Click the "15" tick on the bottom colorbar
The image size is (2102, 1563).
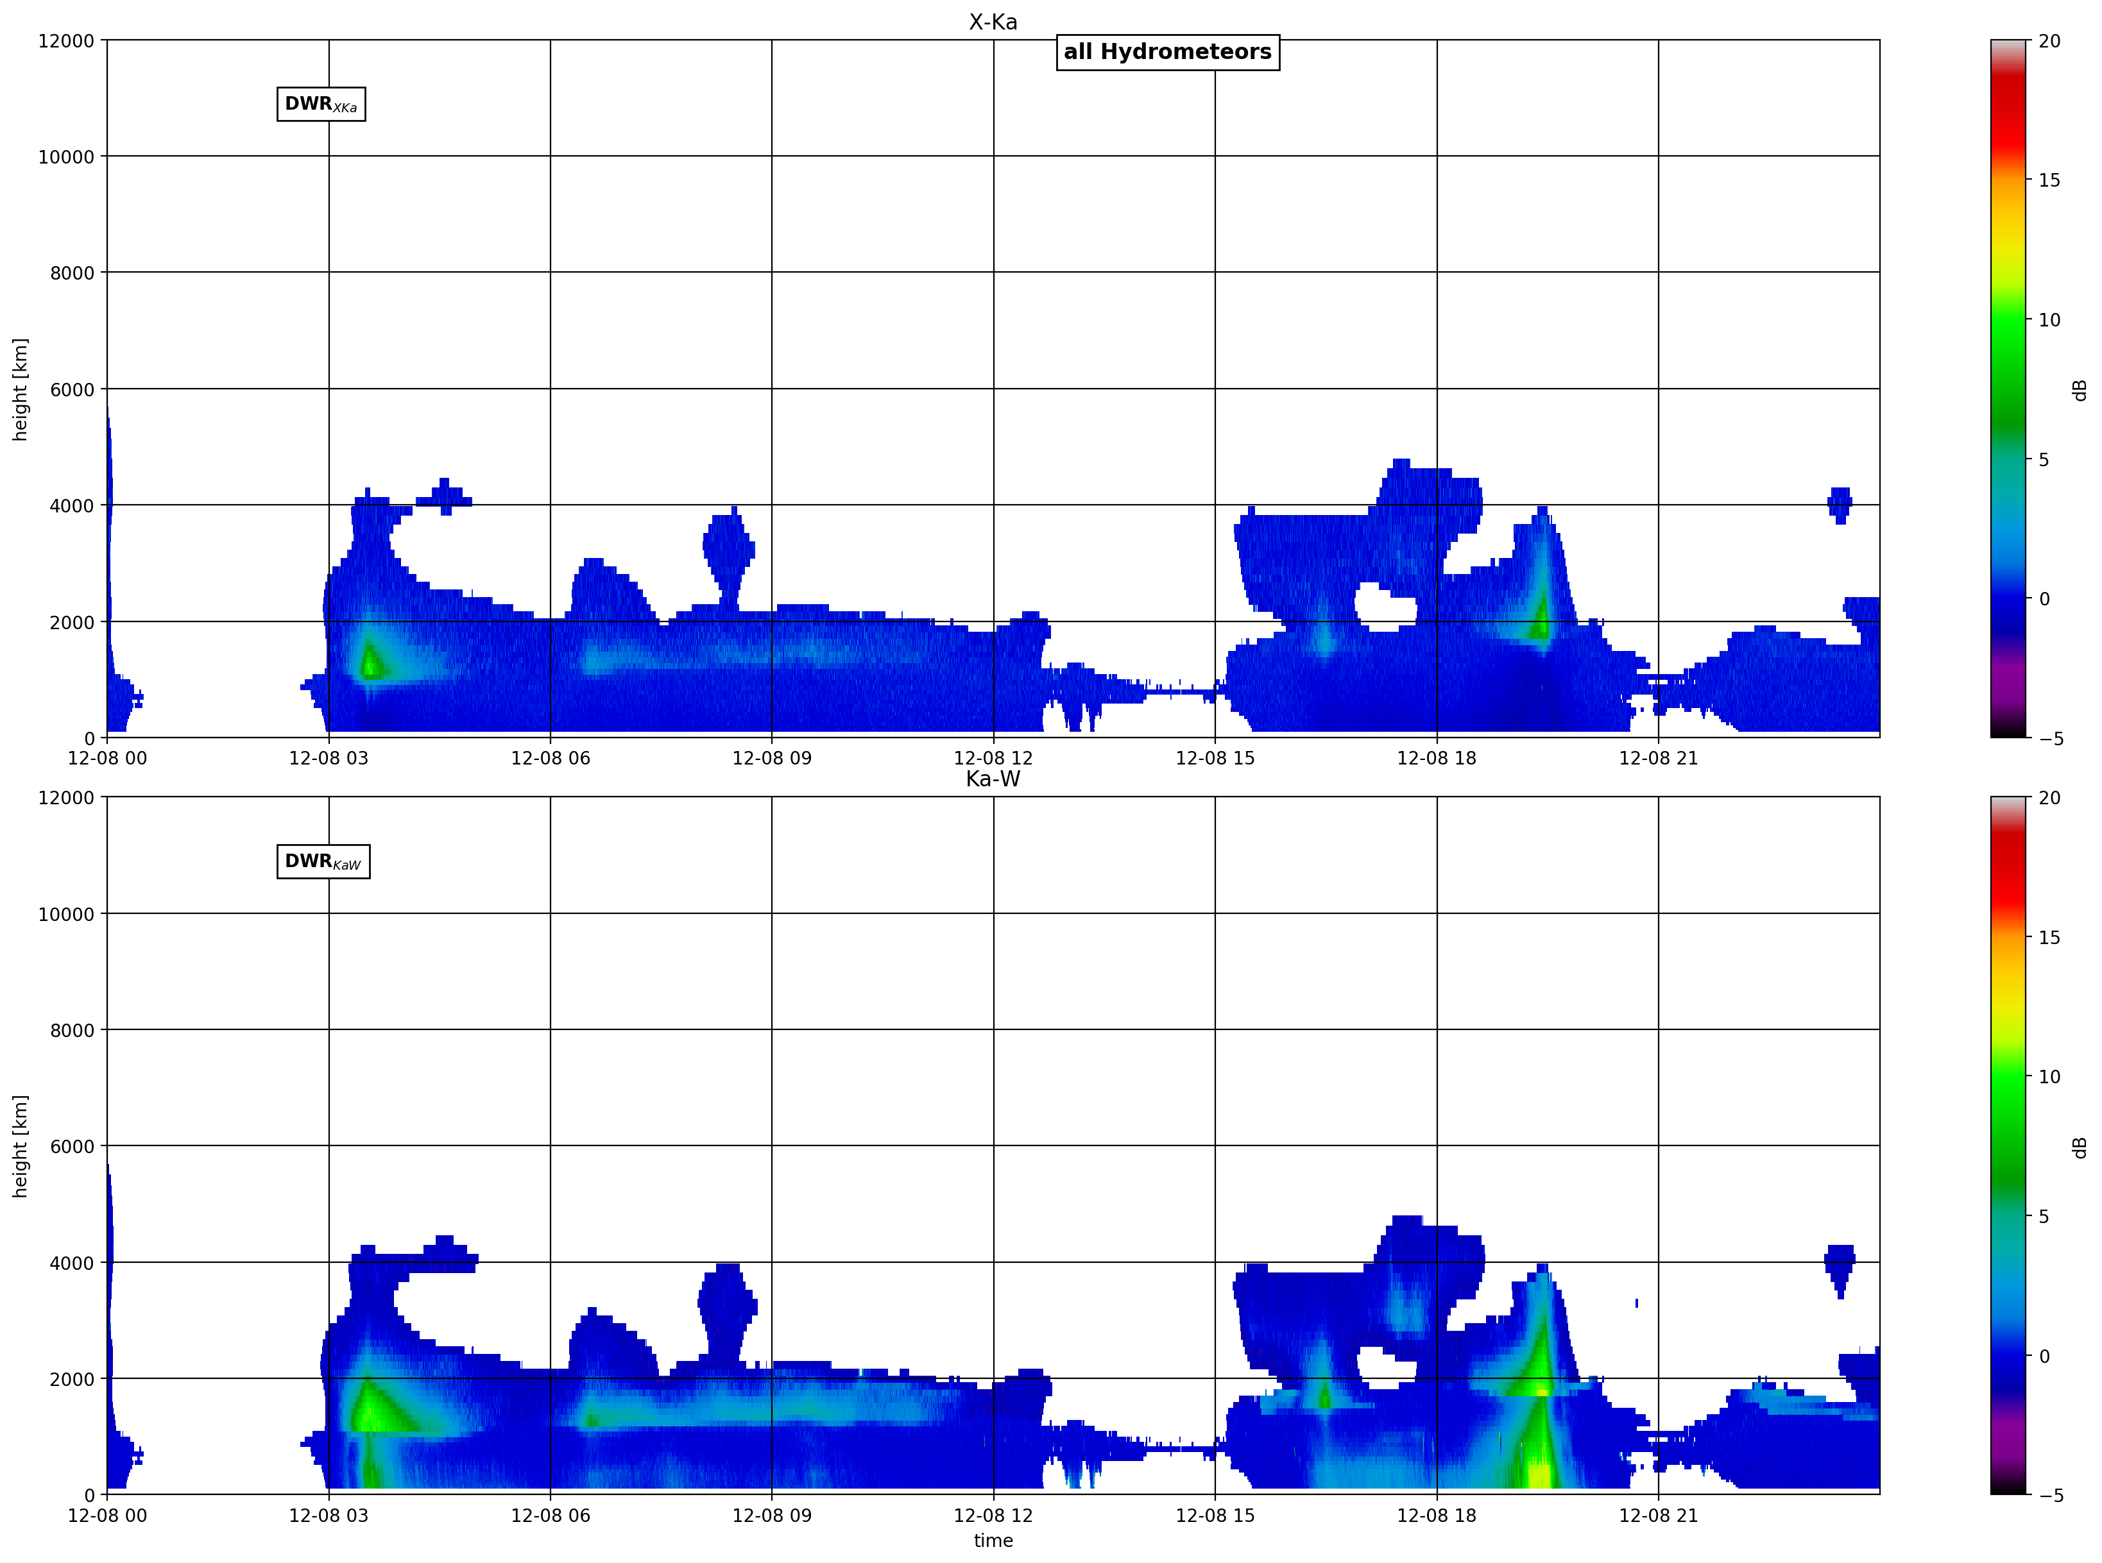tap(2049, 938)
